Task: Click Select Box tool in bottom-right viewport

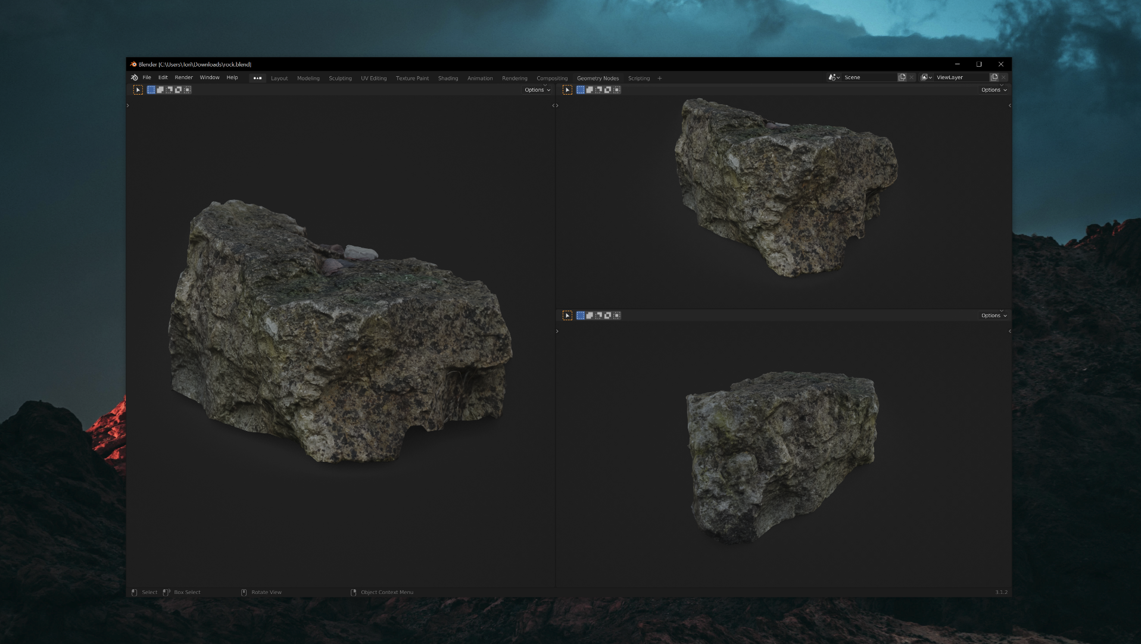Action: pyautogui.click(x=567, y=315)
